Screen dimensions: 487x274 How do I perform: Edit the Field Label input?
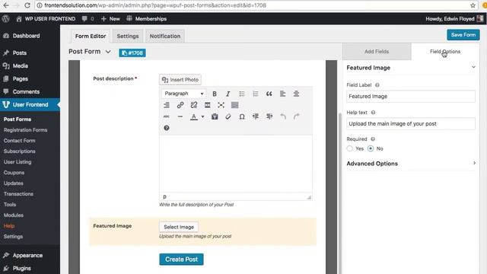[411, 97]
